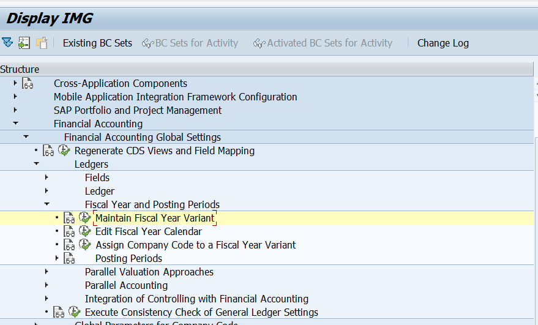Screen dimensions: 538x325
Task: Select Integration of Controlling with Financial Accounting label
Action: tap(196, 299)
